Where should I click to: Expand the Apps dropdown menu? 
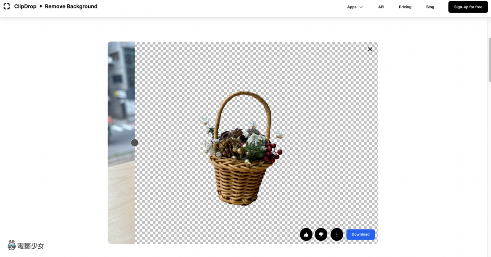pyautogui.click(x=355, y=7)
